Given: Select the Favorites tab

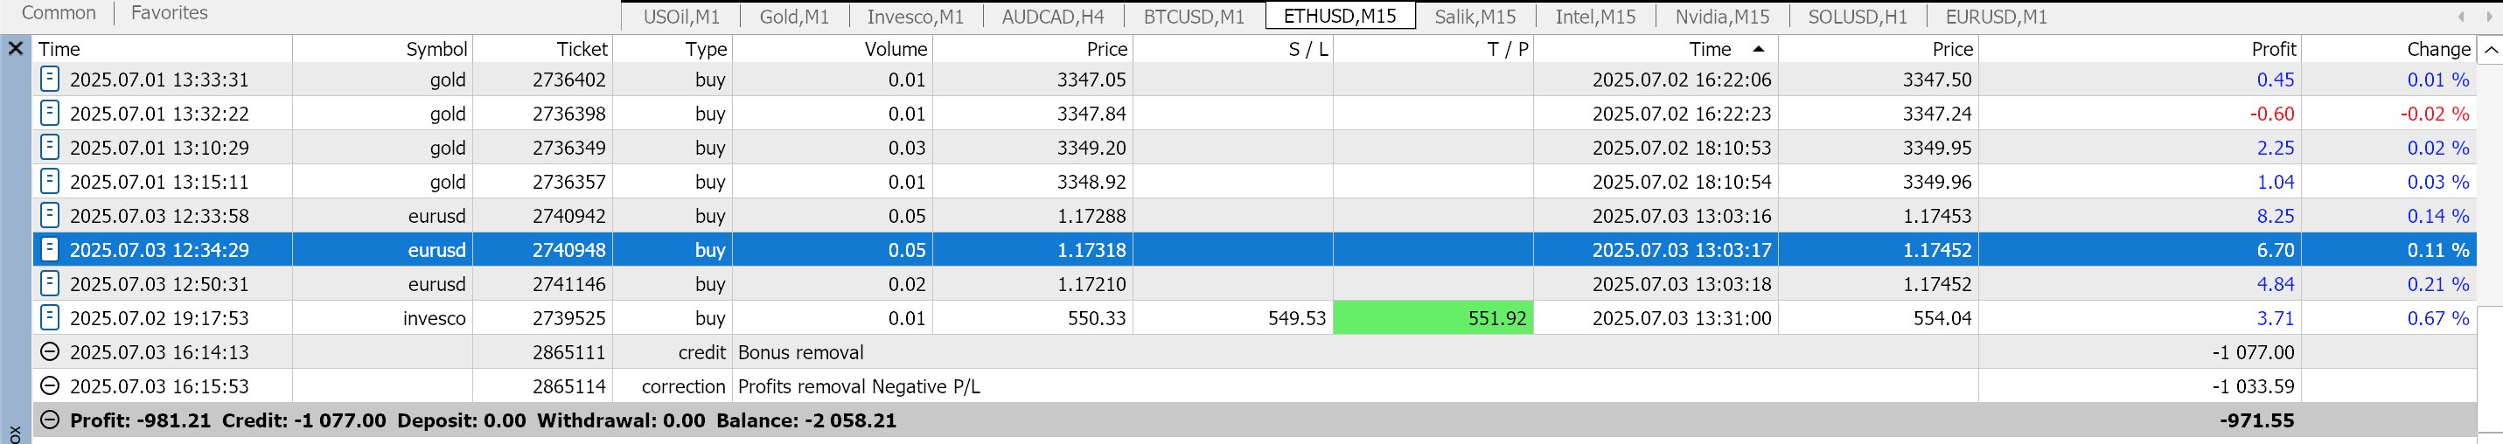Looking at the screenshot, I should pyautogui.click(x=169, y=14).
